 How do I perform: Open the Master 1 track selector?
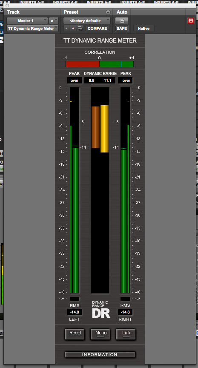click(27, 20)
